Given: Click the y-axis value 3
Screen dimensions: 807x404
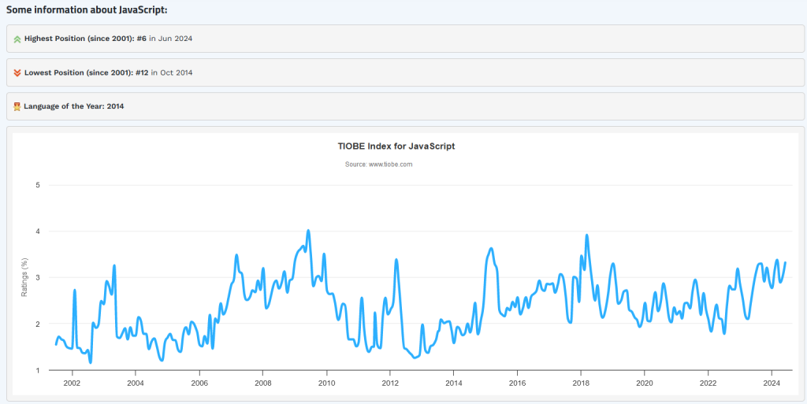Looking at the screenshot, I should click(38, 277).
